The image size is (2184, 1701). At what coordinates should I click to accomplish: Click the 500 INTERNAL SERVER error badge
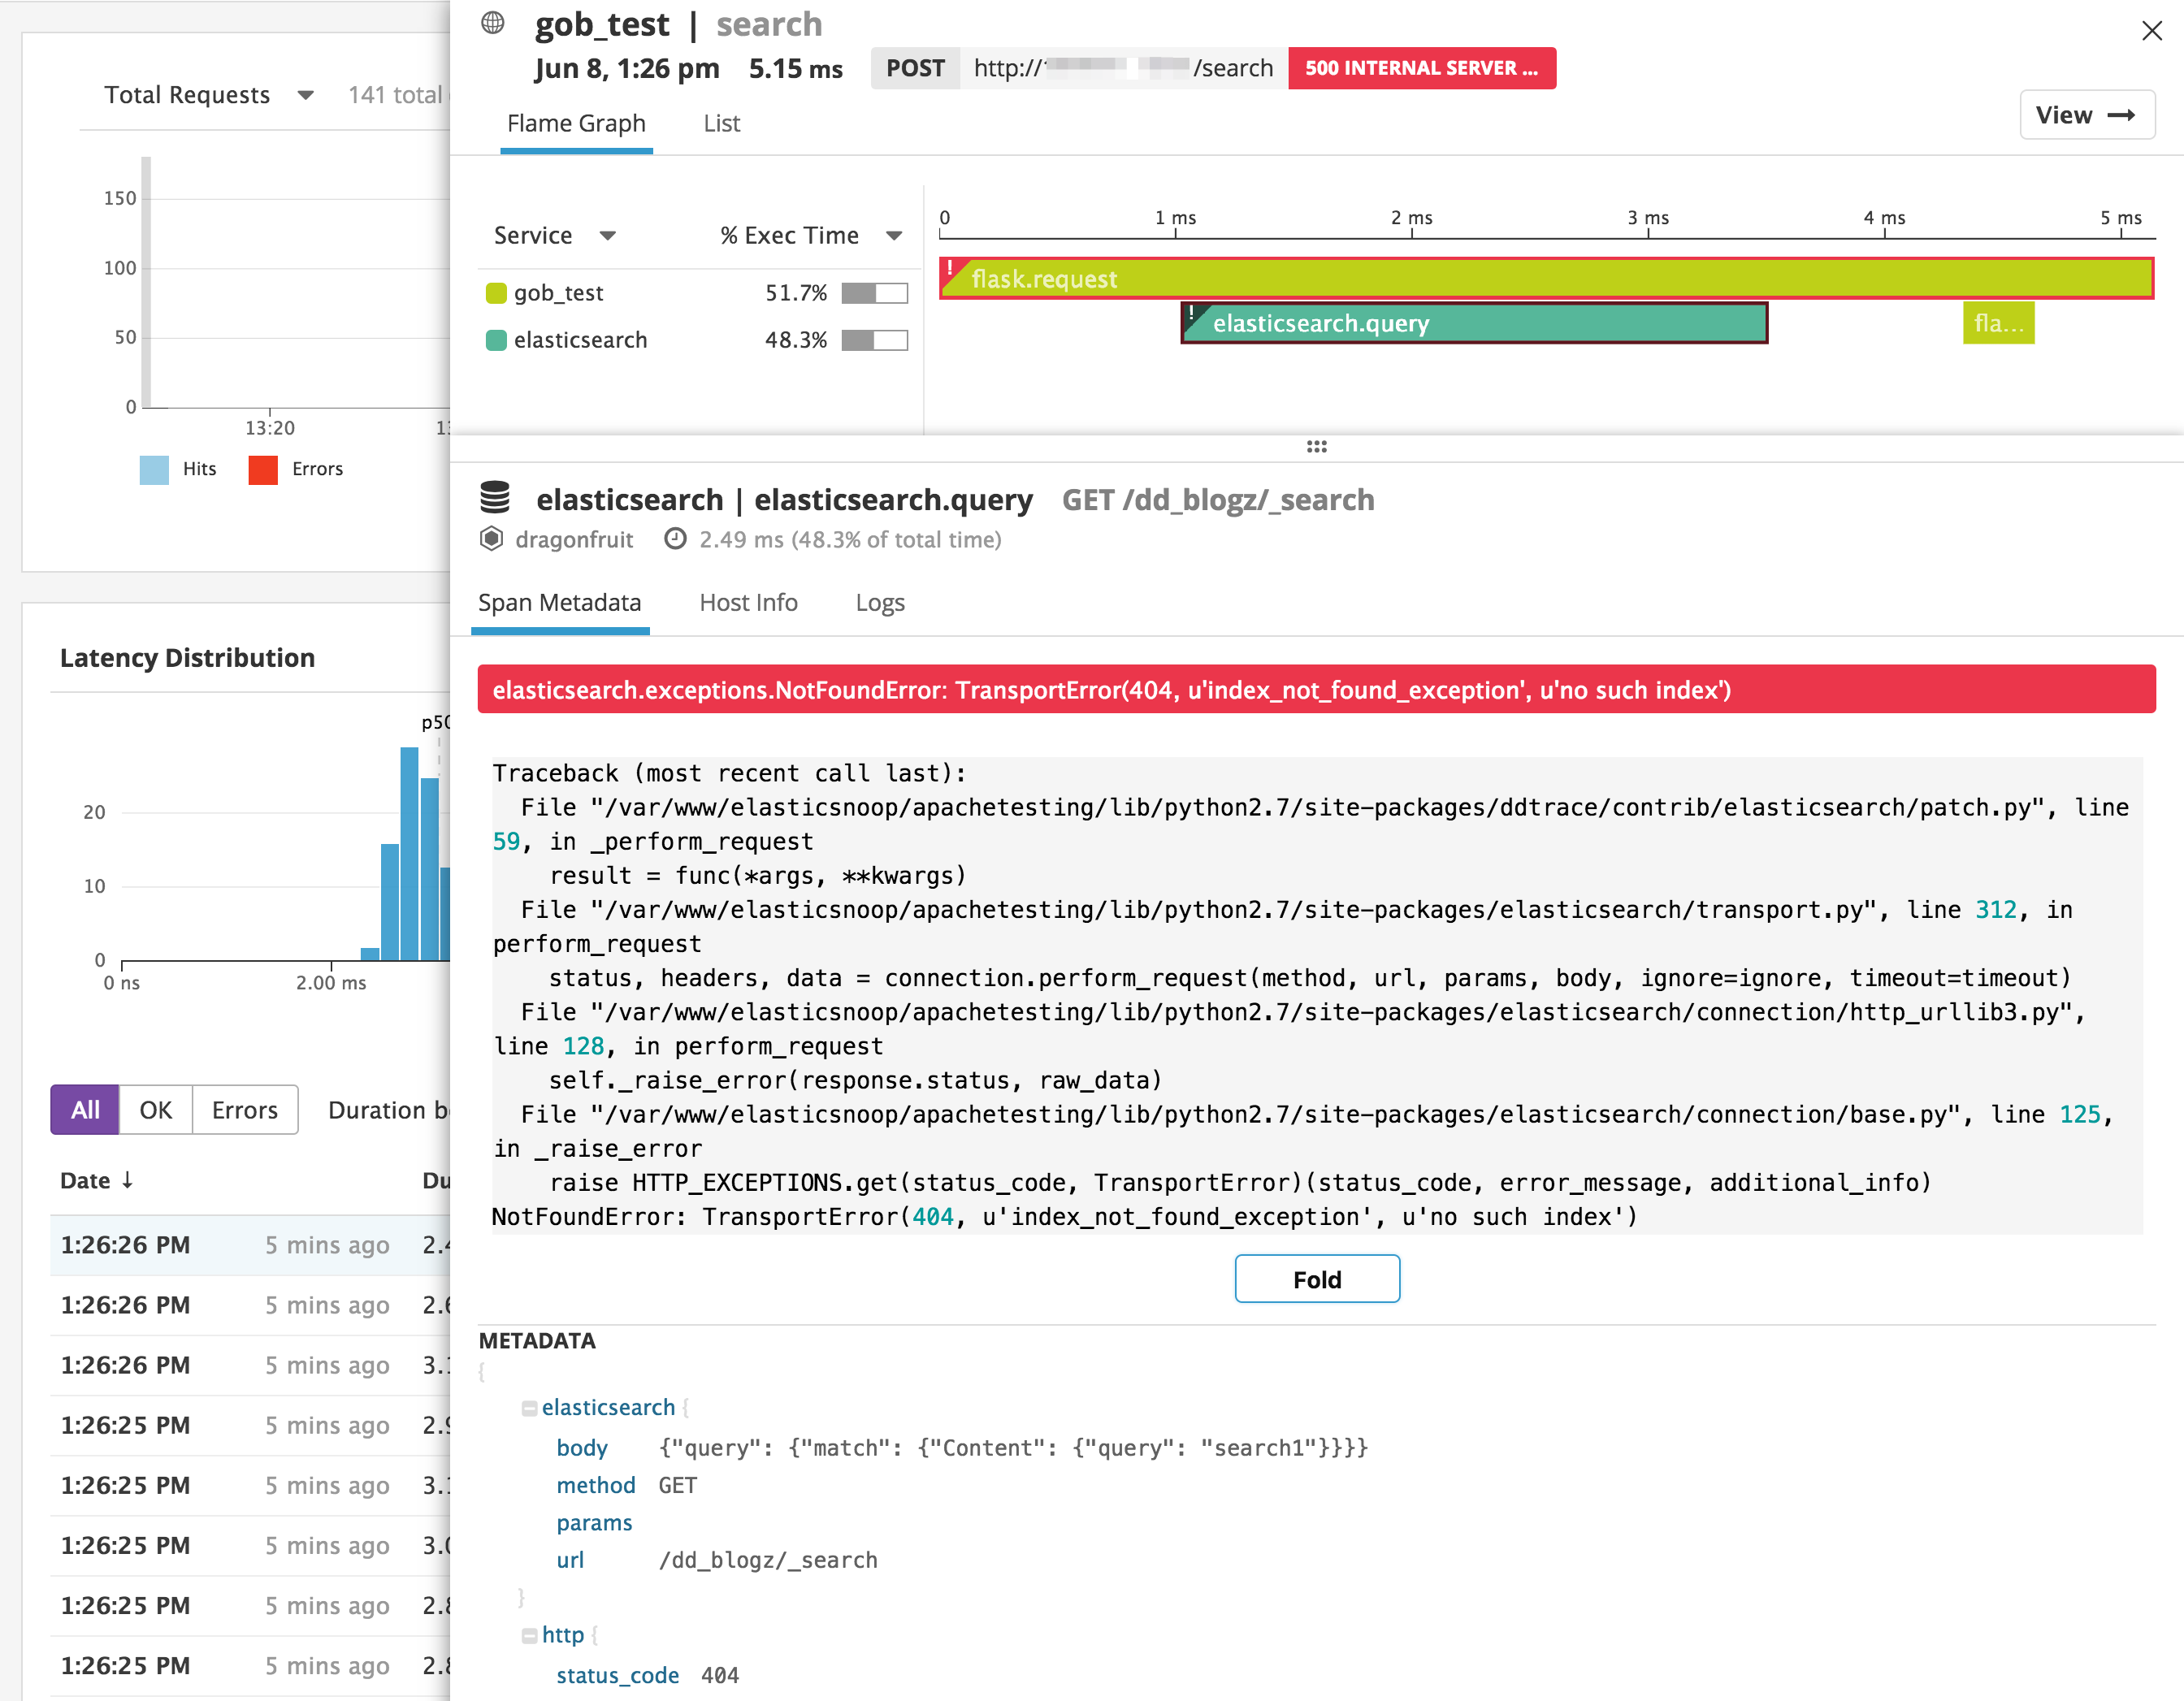(1421, 68)
